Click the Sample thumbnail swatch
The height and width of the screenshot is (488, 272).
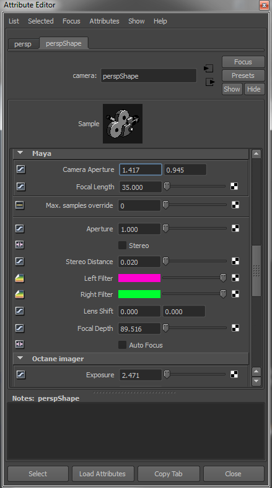click(x=123, y=124)
